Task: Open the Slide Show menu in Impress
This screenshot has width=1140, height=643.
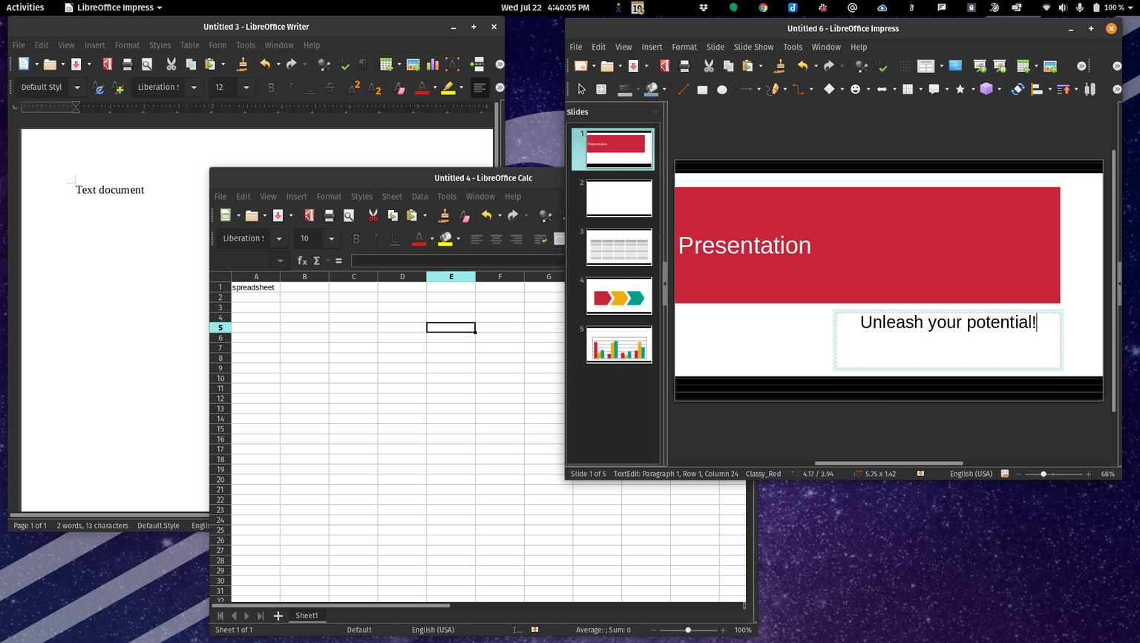Action: (753, 47)
